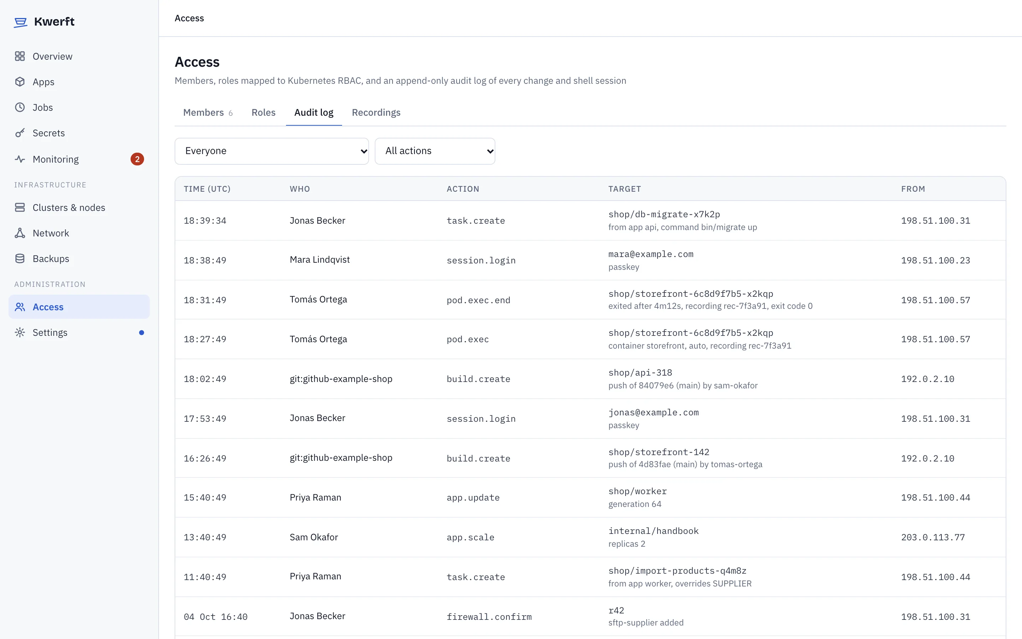
Task: Click the Apps cube icon
Action: 20,82
